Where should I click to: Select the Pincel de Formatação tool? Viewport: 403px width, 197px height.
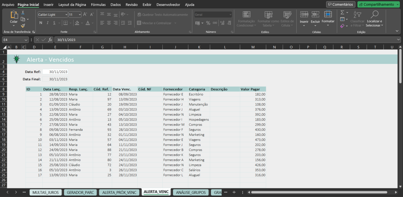tap(23, 26)
